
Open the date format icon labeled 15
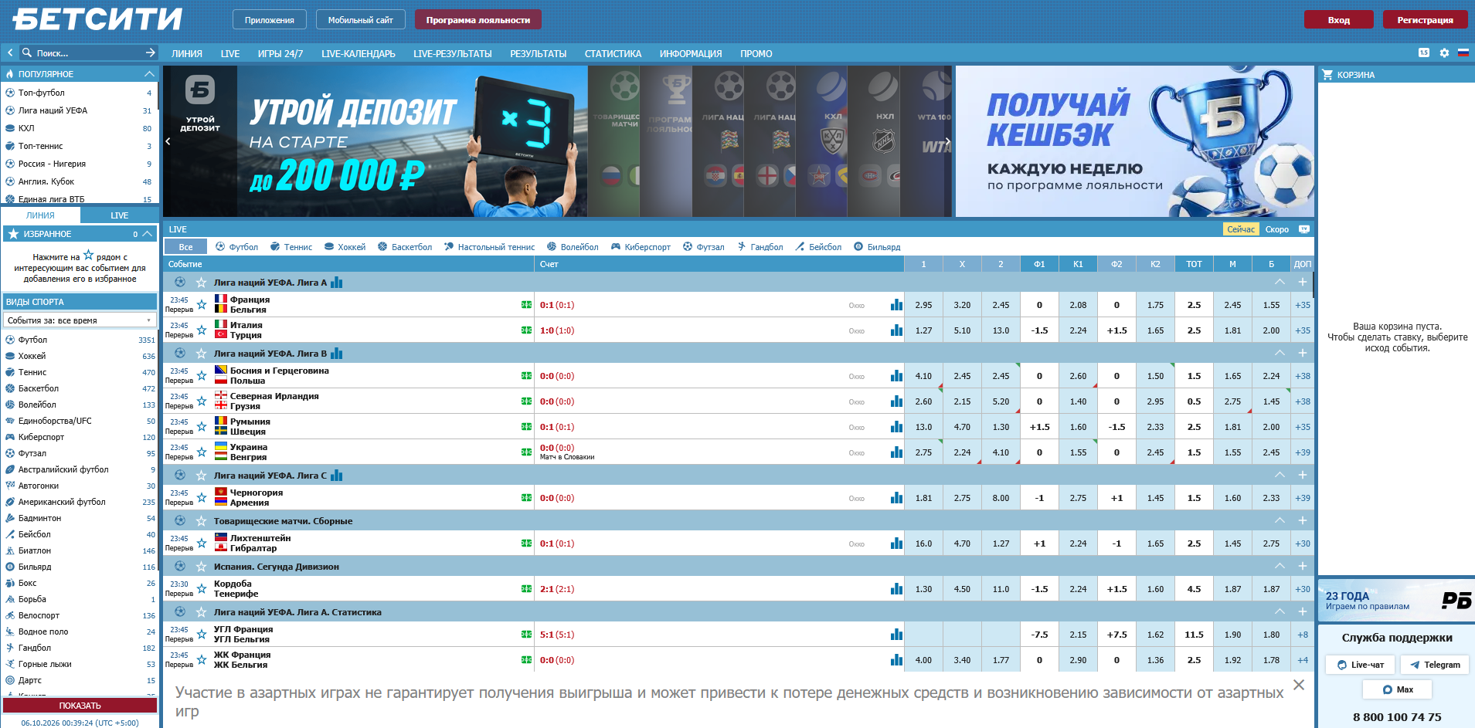pos(1424,52)
